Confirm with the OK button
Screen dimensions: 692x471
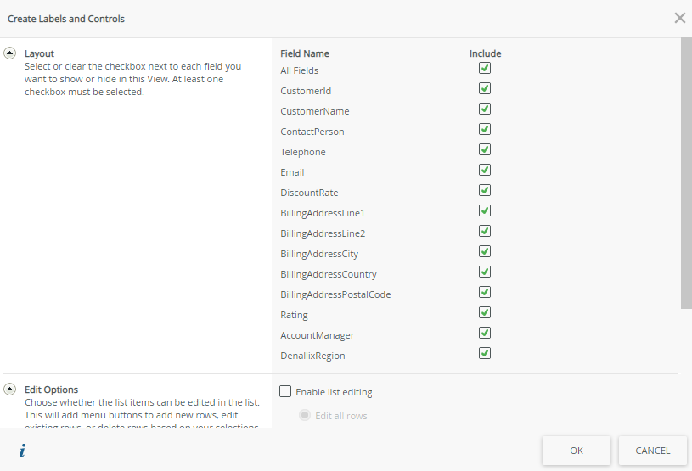point(577,451)
